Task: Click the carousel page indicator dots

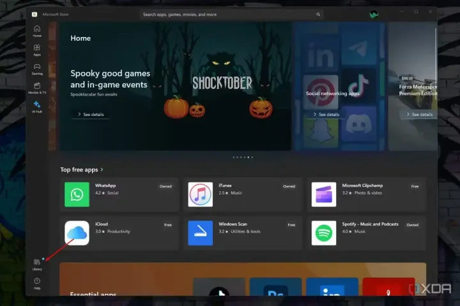Action: click(243, 157)
